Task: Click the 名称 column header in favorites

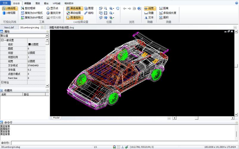Action: point(11,94)
